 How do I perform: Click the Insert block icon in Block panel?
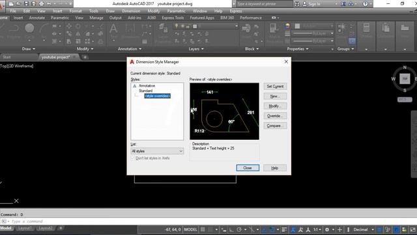[x=246, y=28]
